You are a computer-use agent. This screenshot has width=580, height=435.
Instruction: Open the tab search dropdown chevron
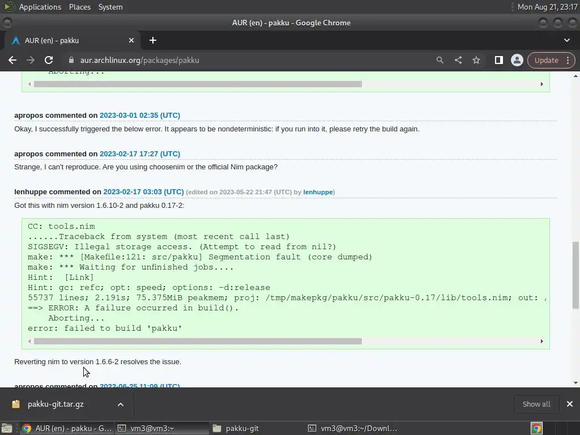click(x=566, y=40)
